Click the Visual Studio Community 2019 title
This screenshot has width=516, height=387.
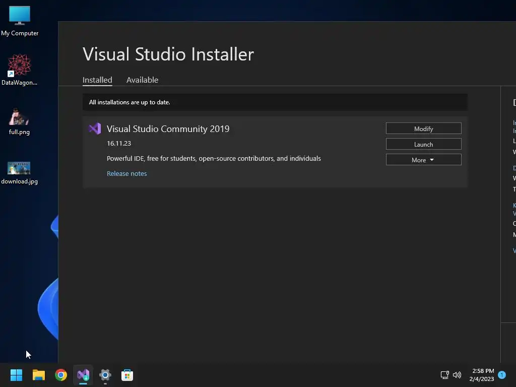pos(168,128)
